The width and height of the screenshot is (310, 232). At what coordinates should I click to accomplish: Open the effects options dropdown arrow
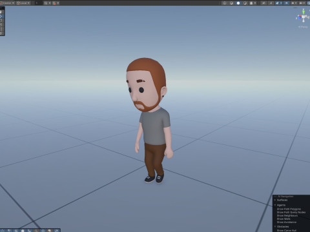281,3
